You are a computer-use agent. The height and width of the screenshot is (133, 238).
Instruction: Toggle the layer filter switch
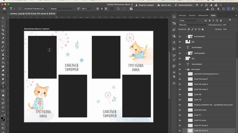coord(230,20)
